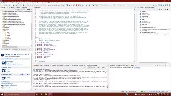Viewport: 171px width, 96px height.
Task: Click the teal SDK toolbar icon
Action: click(x=68, y=5)
